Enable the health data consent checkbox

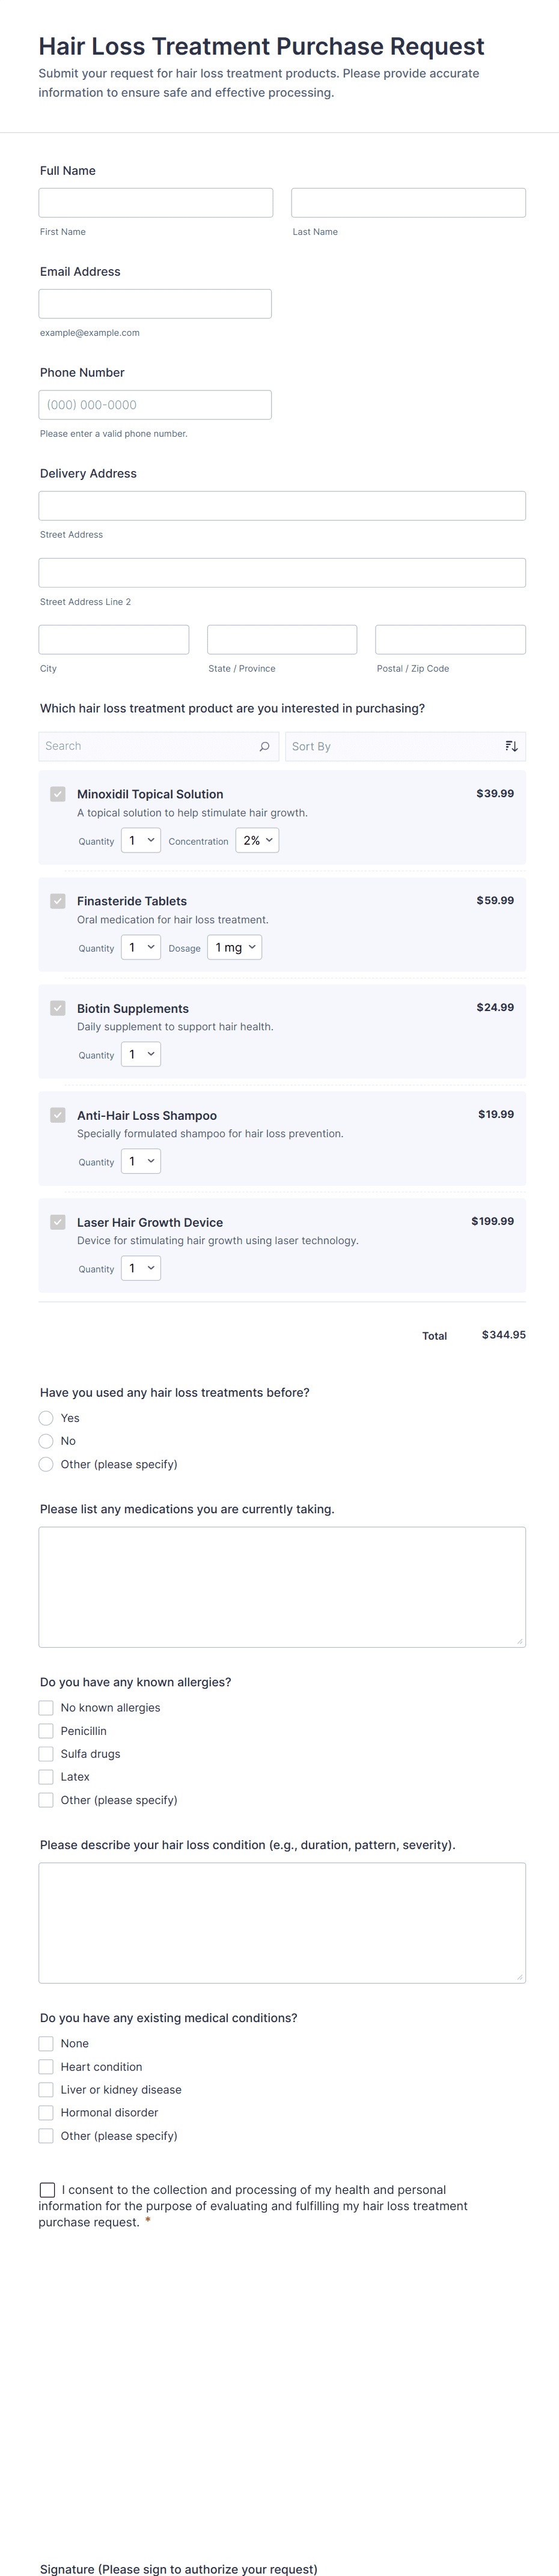[x=47, y=2190]
